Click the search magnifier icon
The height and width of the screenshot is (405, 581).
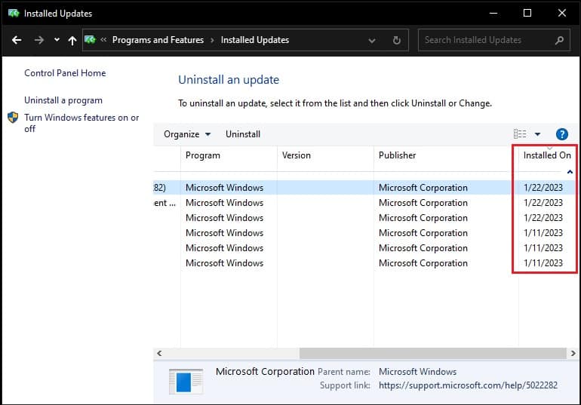pos(559,40)
